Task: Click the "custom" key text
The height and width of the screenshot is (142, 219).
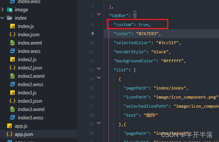Action: tap(124, 25)
